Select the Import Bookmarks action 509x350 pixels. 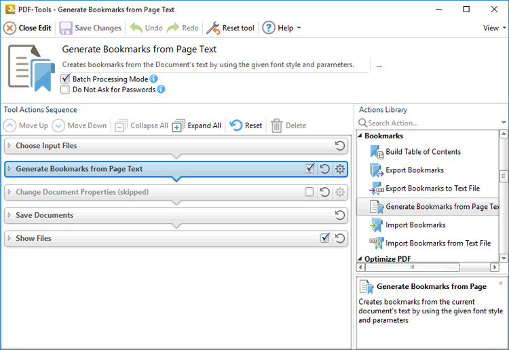pos(408,225)
